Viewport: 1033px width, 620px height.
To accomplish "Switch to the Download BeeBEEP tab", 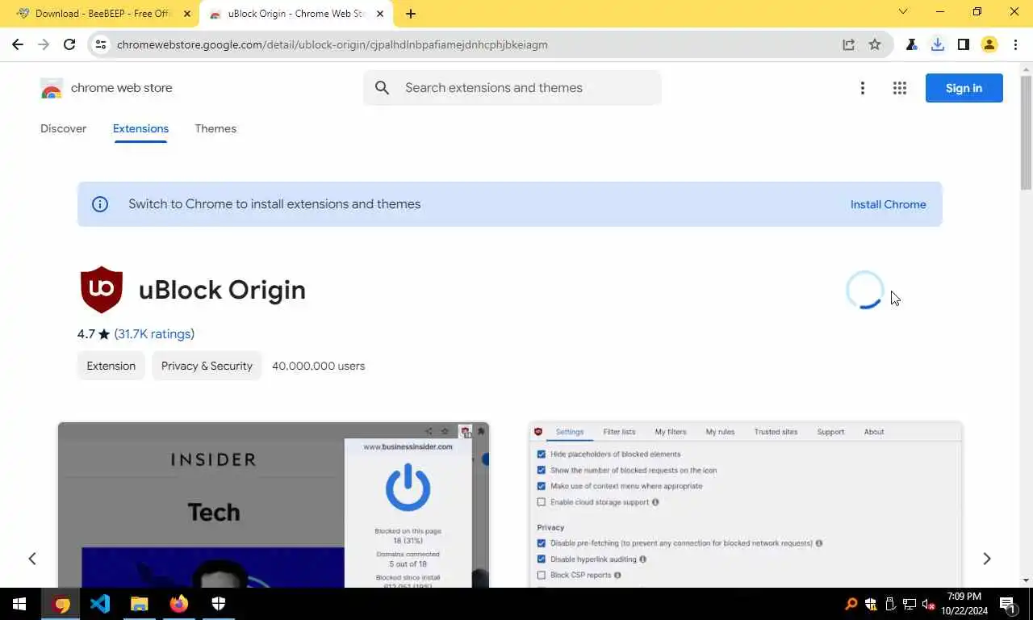I will [101, 14].
